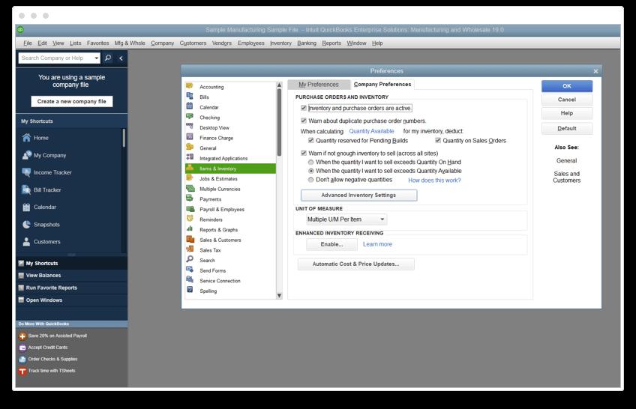Select the View Balances sidebar section

(71, 276)
